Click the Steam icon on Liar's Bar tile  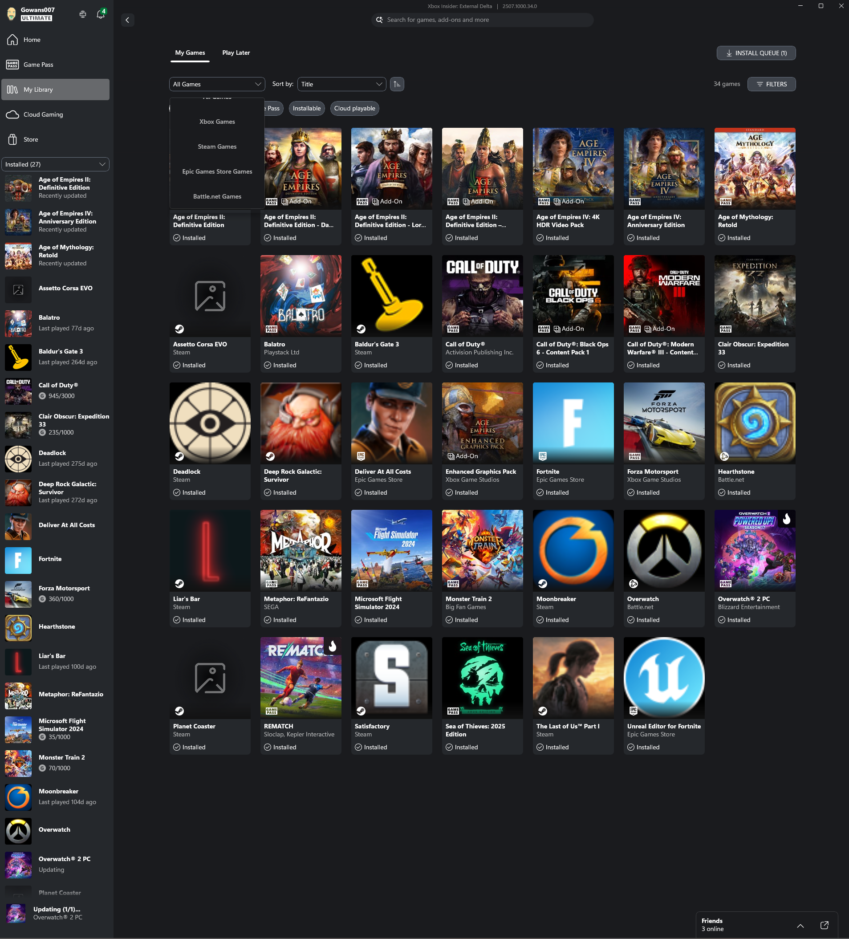(179, 584)
